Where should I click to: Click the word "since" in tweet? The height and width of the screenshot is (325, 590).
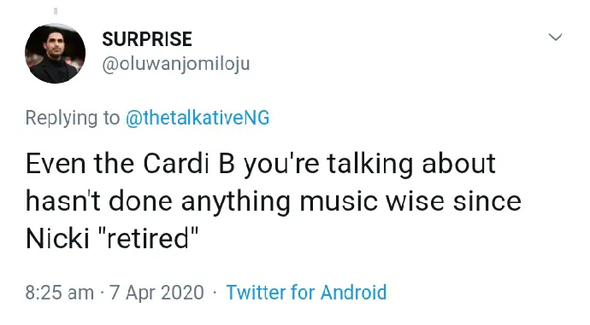(x=487, y=201)
